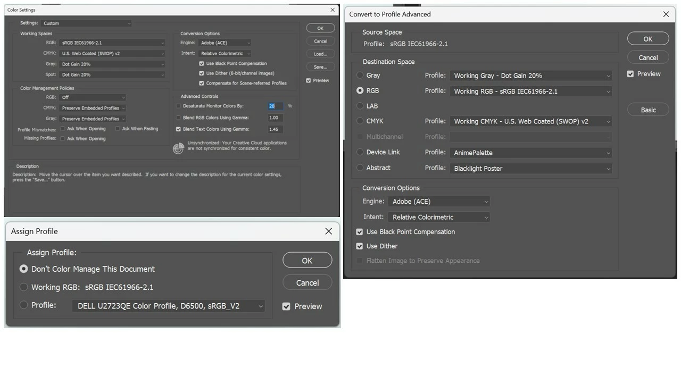Select Abstract destination radio
Screen dimensions: 681x383
point(360,168)
